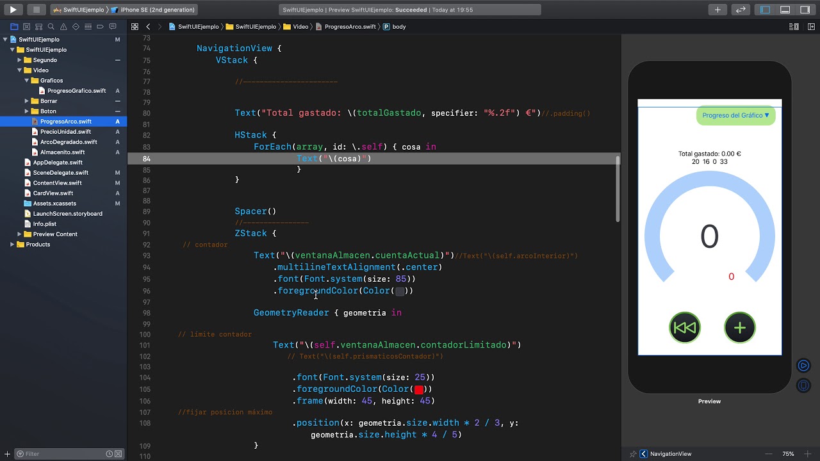Open the Source Control navigator
820x461 pixels.
click(26, 27)
